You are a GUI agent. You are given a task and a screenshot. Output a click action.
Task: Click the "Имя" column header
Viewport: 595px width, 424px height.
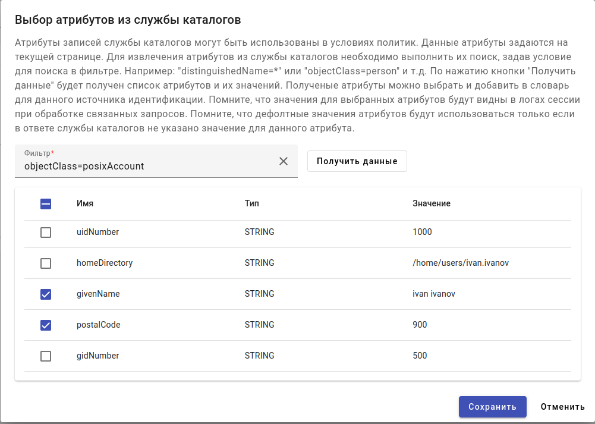tap(85, 203)
